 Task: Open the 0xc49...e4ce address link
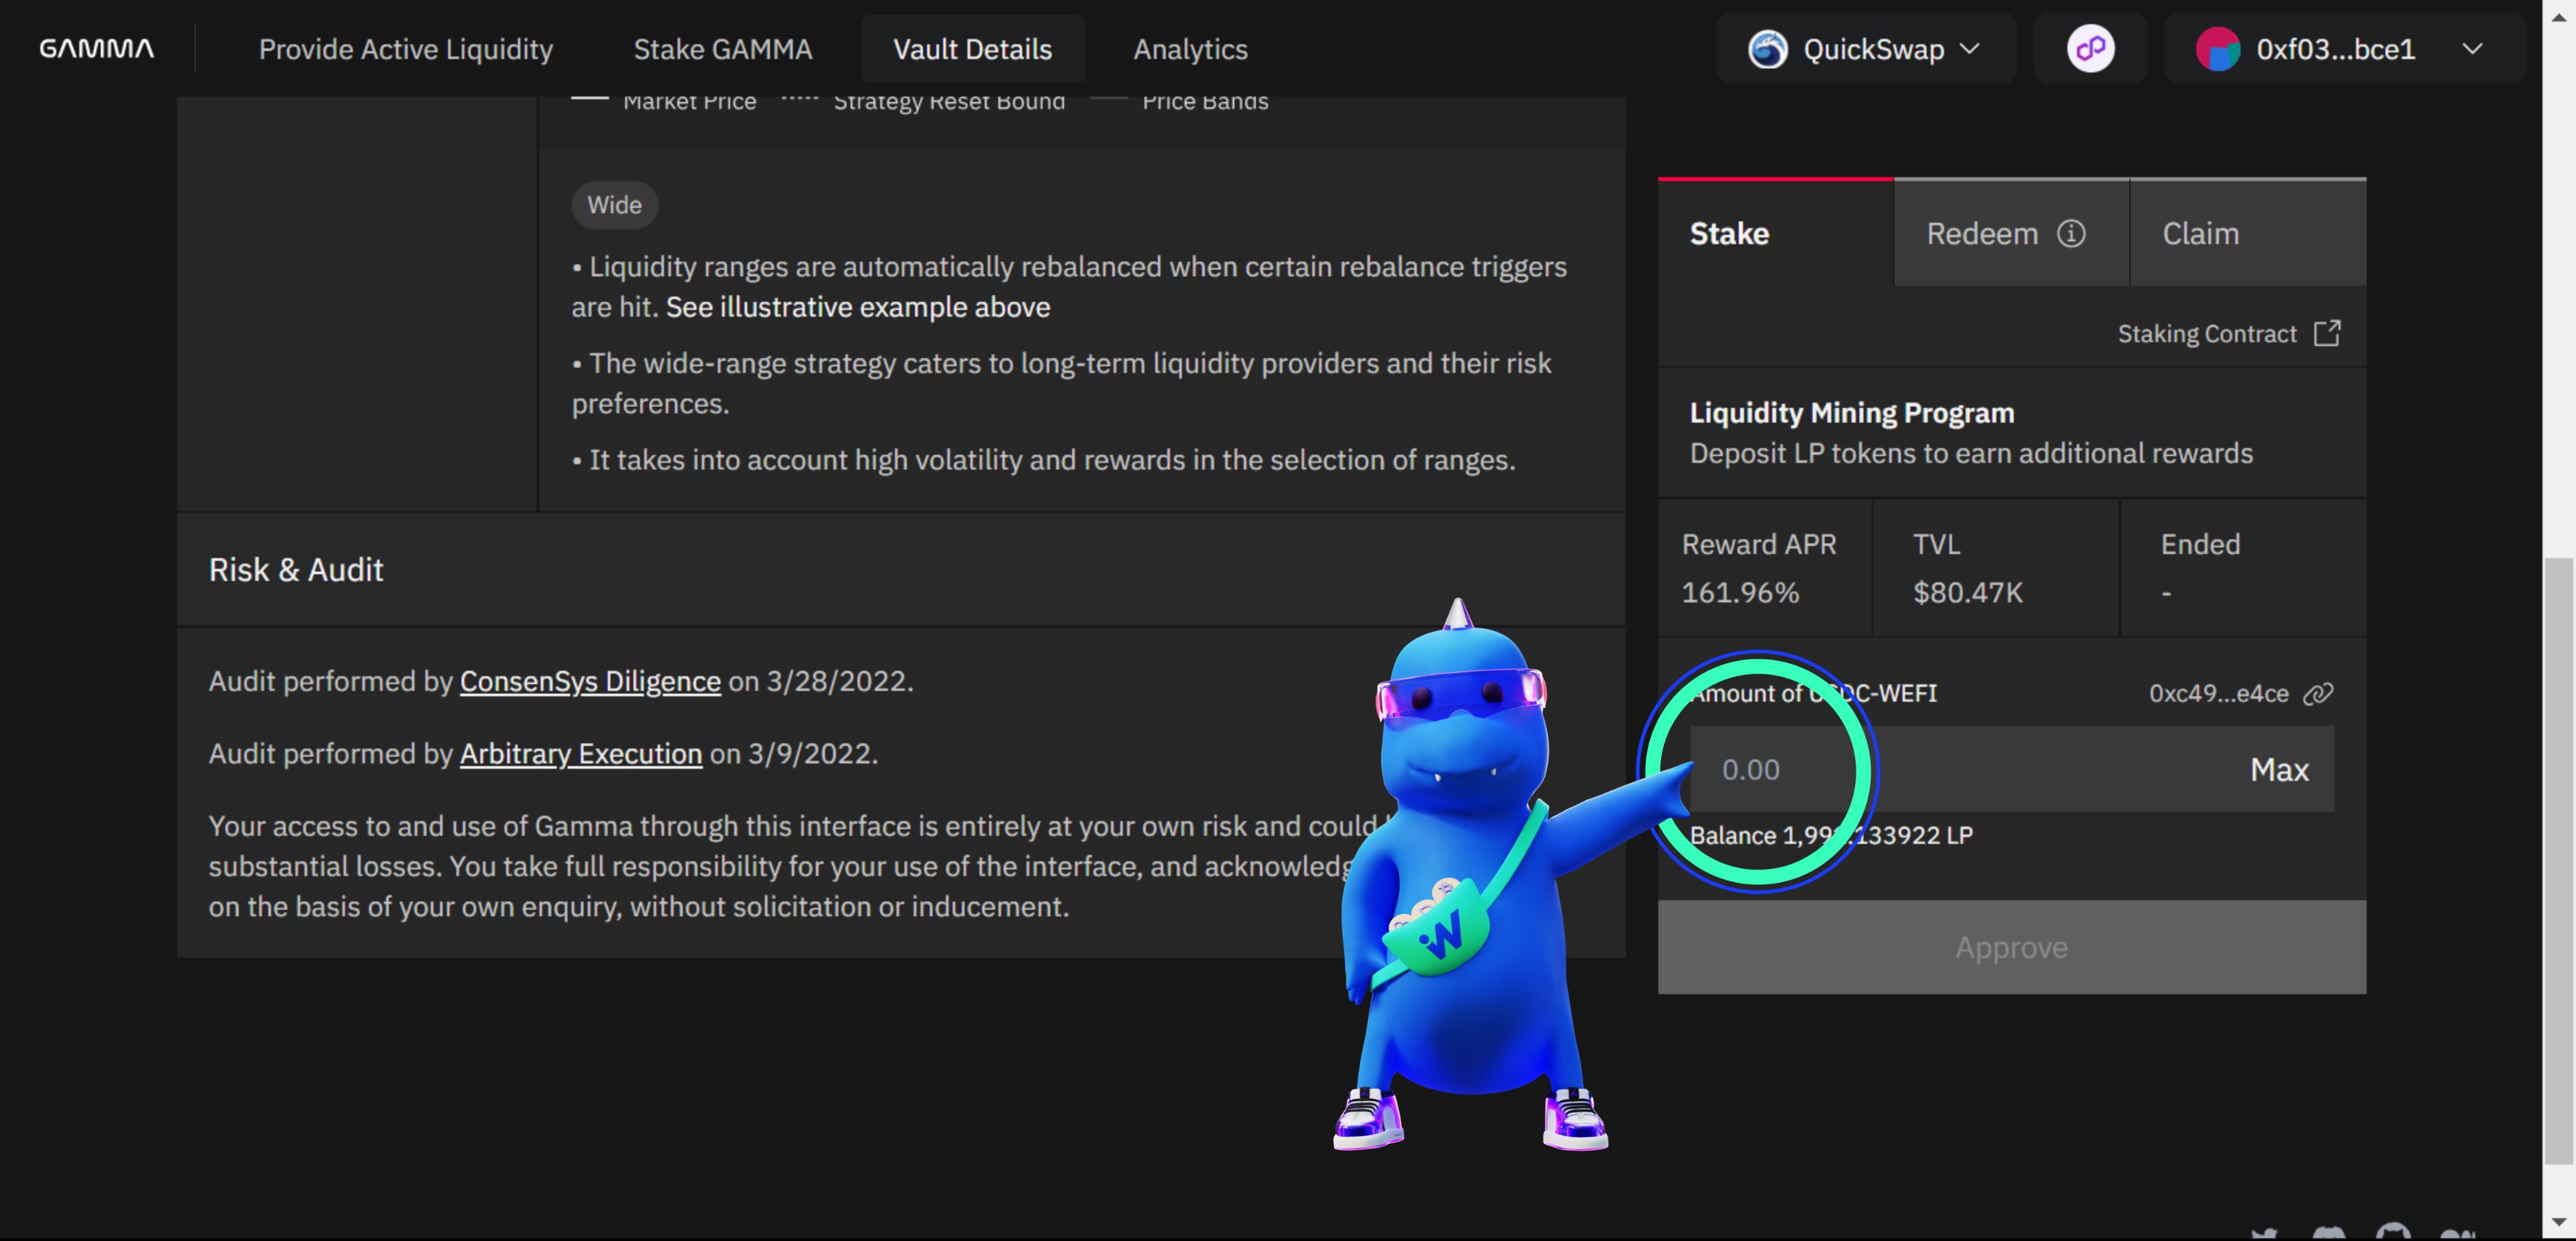click(x=2219, y=693)
